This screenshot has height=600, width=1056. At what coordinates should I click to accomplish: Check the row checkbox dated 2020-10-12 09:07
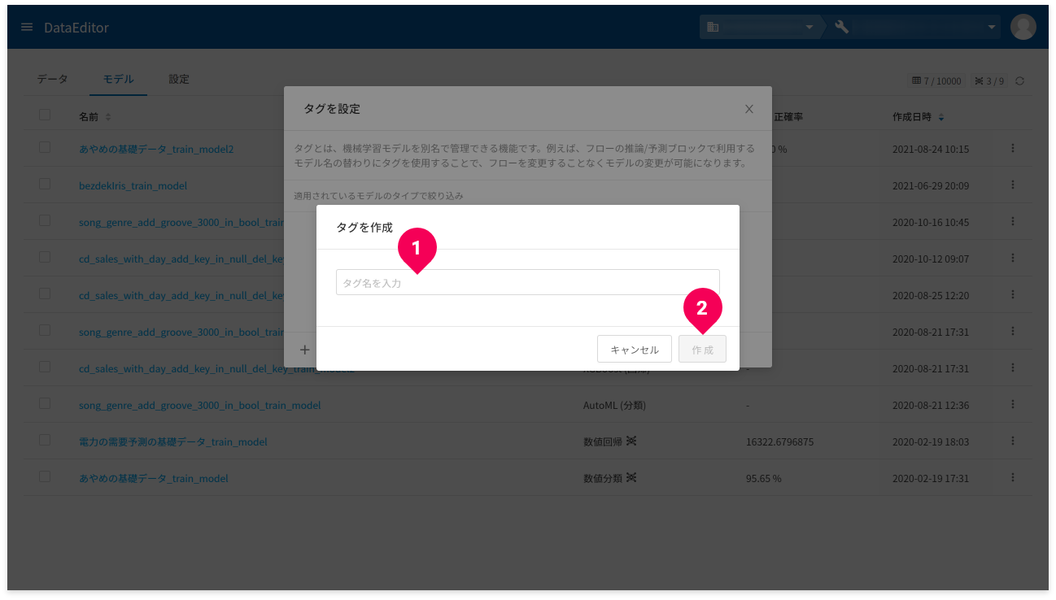point(45,257)
